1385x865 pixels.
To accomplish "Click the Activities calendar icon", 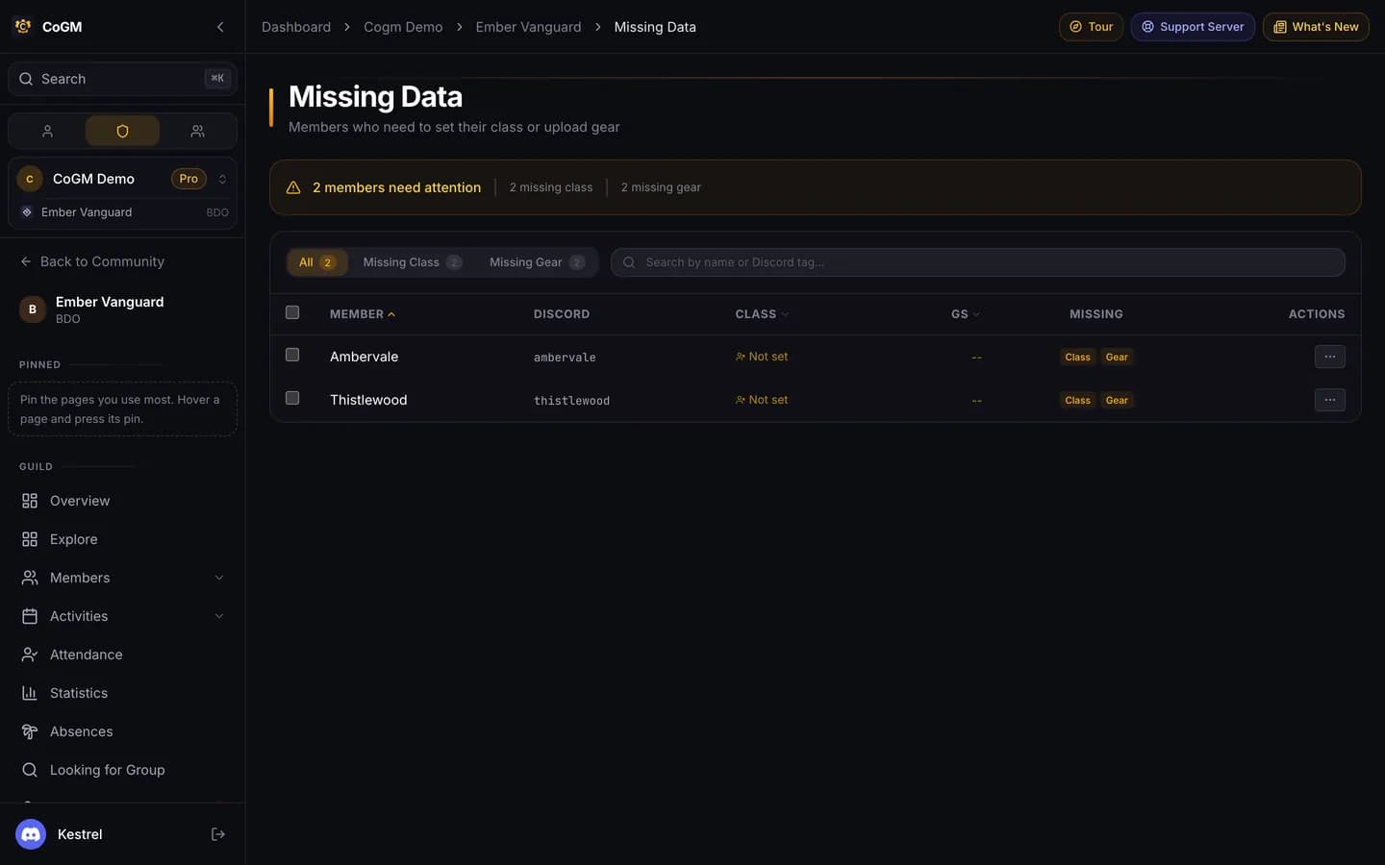I will point(30,616).
